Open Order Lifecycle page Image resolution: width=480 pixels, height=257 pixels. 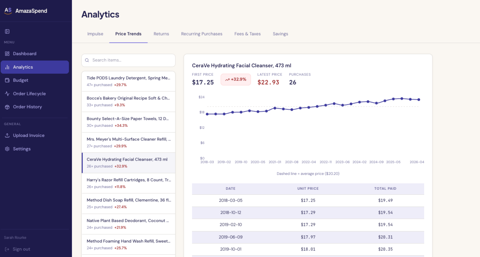click(x=35, y=94)
